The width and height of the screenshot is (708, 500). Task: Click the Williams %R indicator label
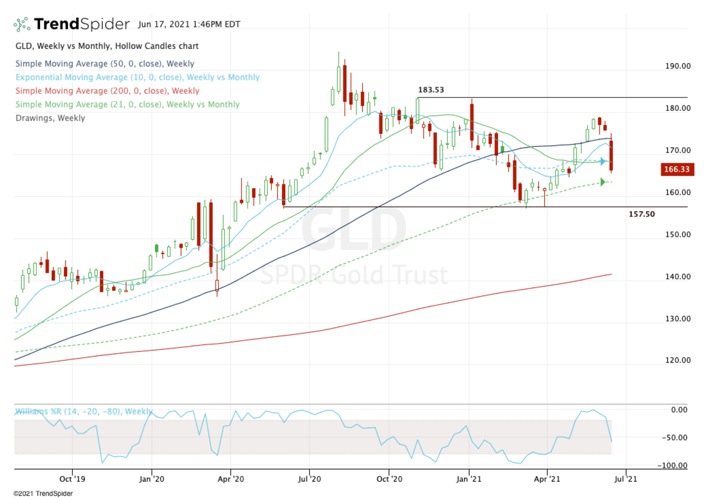pyautogui.click(x=83, y=412)
